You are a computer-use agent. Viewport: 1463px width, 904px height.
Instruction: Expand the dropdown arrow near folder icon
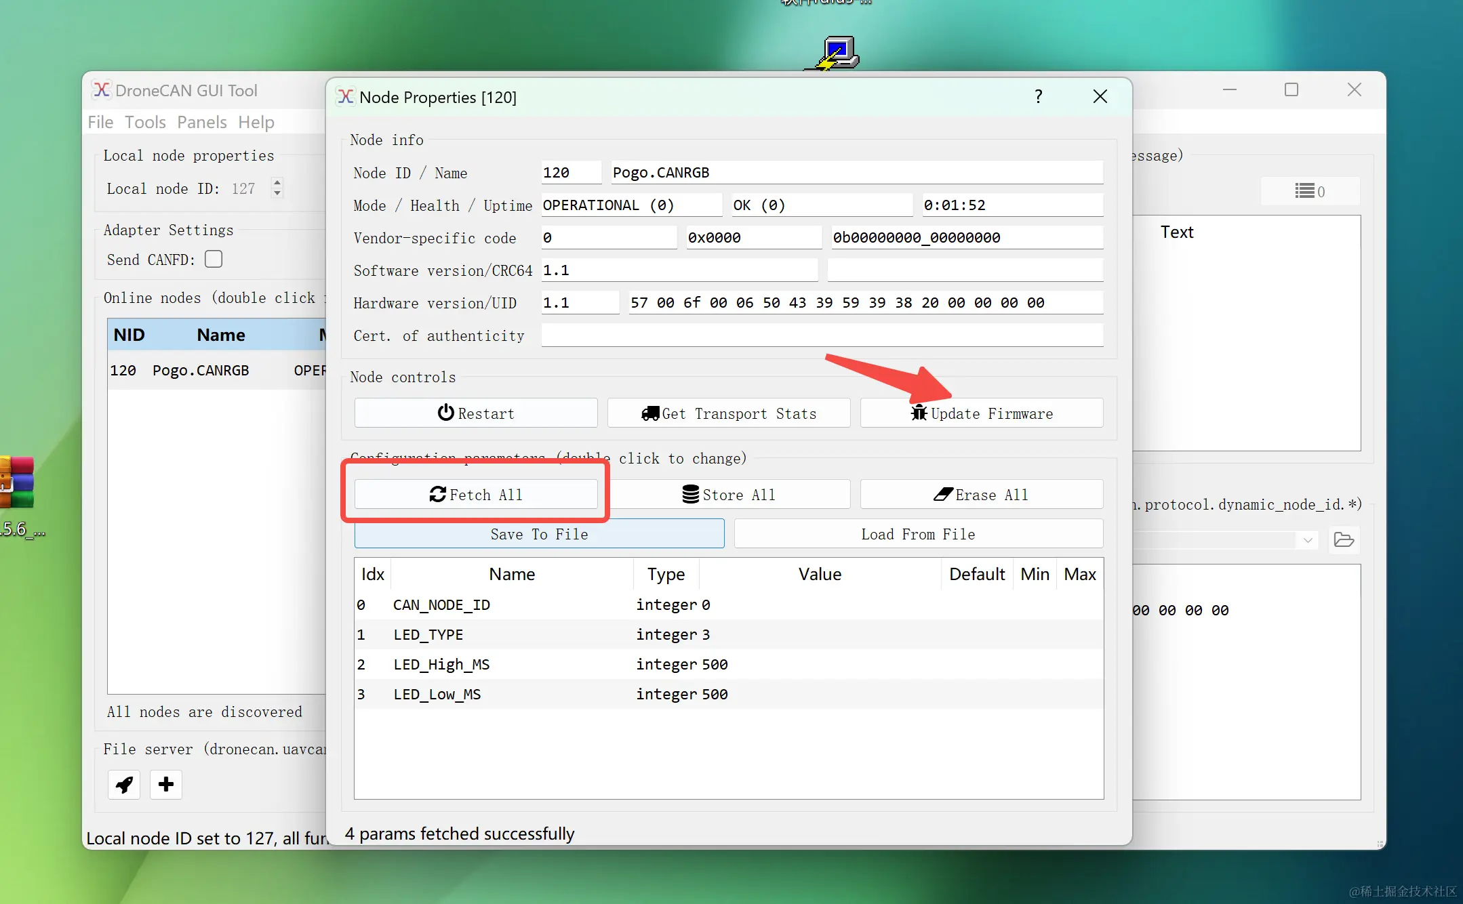coord(1308,540)
